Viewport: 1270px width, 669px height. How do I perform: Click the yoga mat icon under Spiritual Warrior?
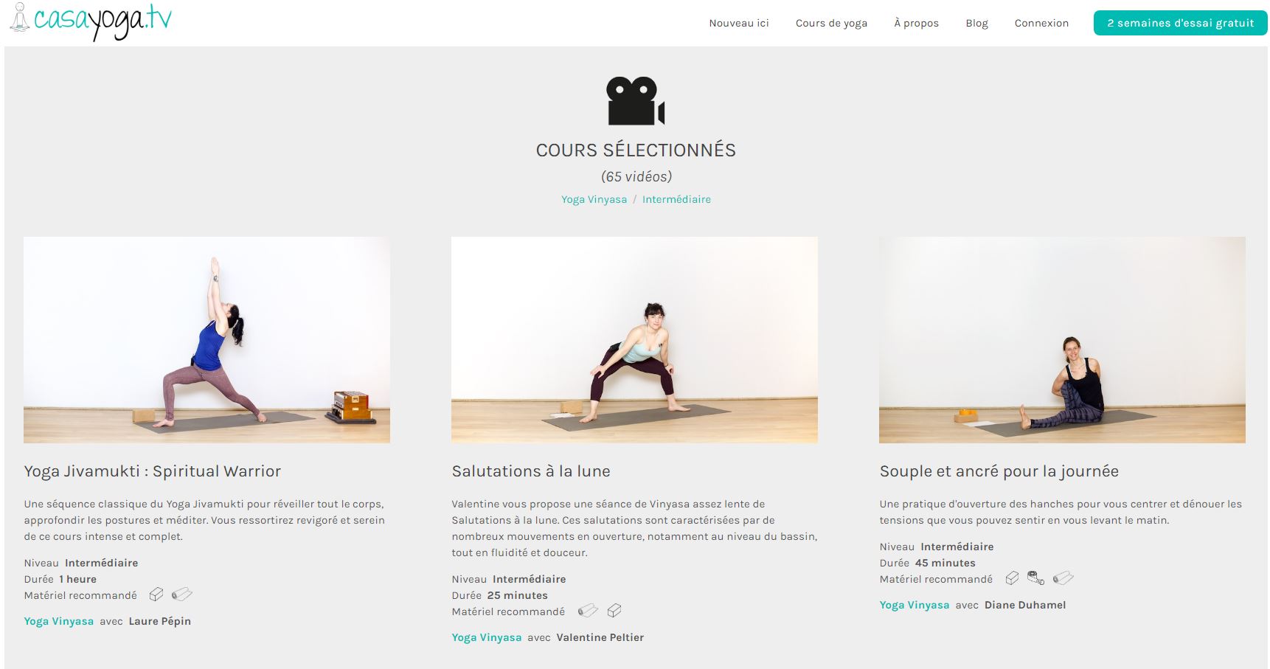pos(181,595)
